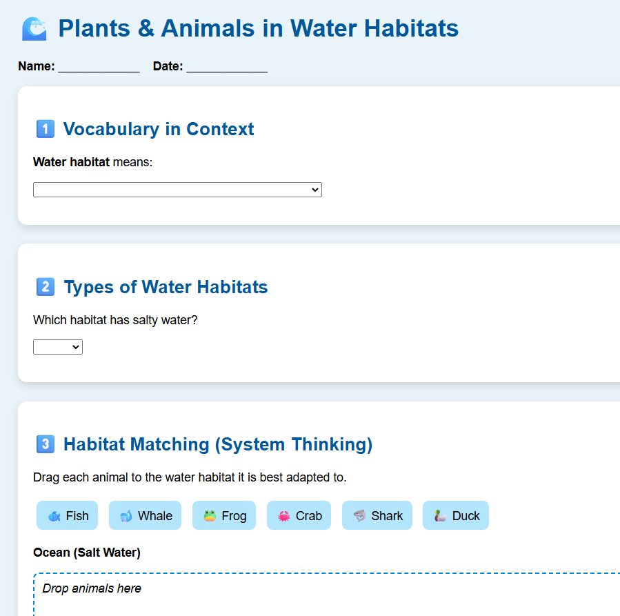
Task: Select the Shark animal chip label
Action: [x=387, y=516]
